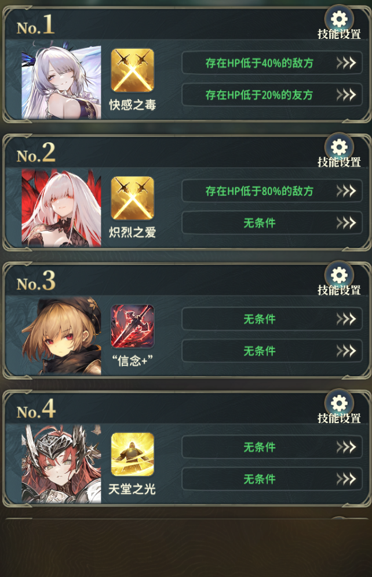Expand condition 存在HP低于20%的友方
Screen dimensions: 372x577
point(272,95)
